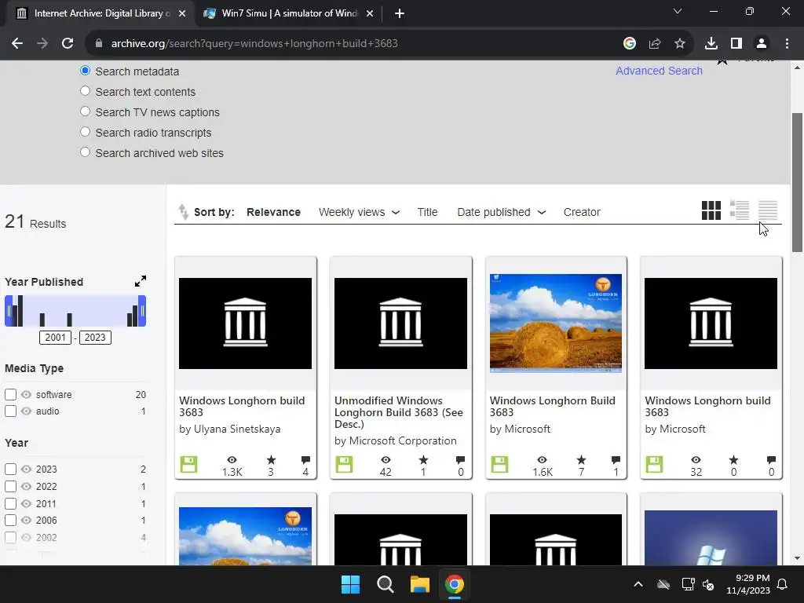Open Chrome profile menu
The height and width of the screenshot is (603, 804).
(762, 44)
